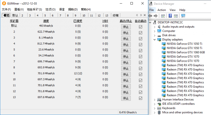The image size is (211, 115).
Task: Open the Action menu in Device Manager
Action: pyautogui.click(x=162, y=10)
